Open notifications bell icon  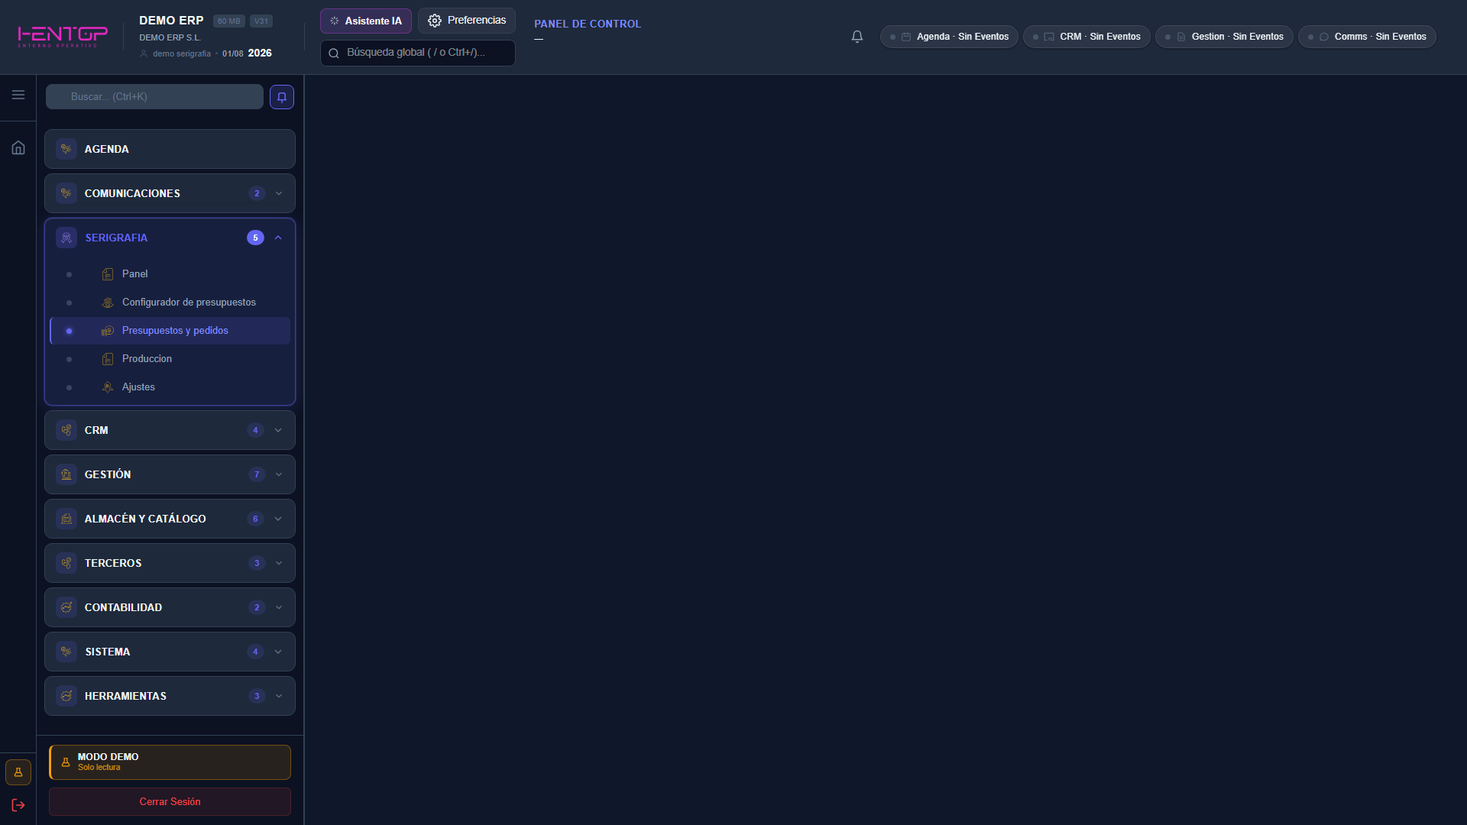point(857,37)
